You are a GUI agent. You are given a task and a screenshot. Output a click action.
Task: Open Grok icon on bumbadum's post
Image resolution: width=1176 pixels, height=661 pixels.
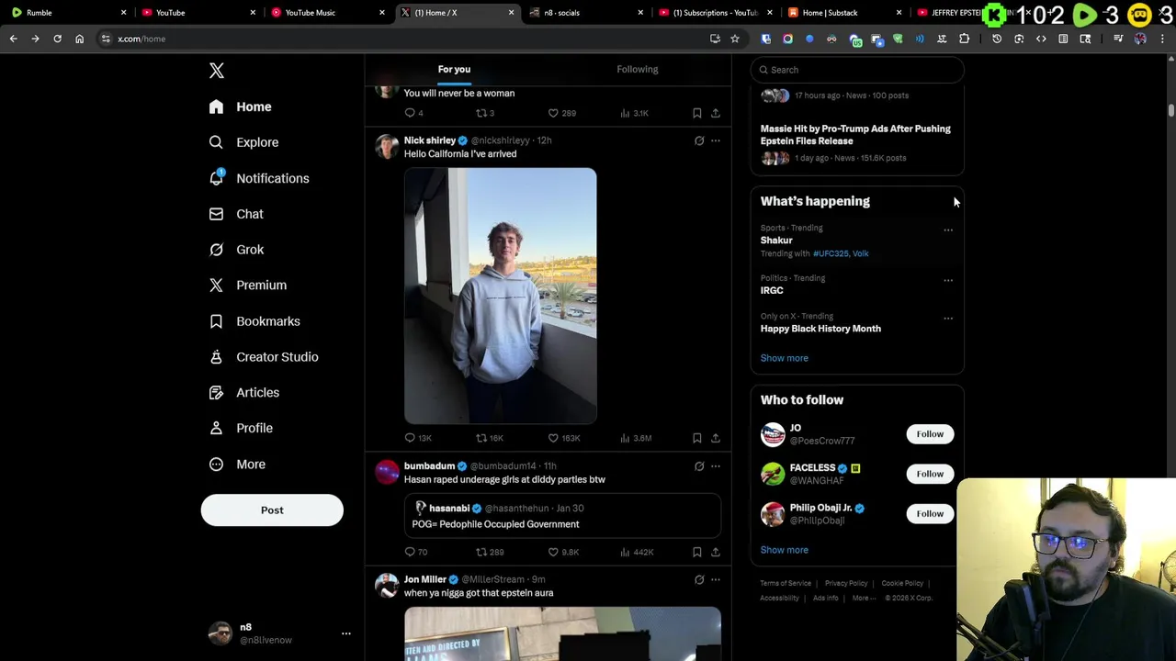[x=699, y=466]
